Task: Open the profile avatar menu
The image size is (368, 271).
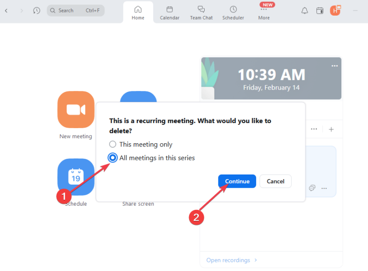Action: point(335,10)
